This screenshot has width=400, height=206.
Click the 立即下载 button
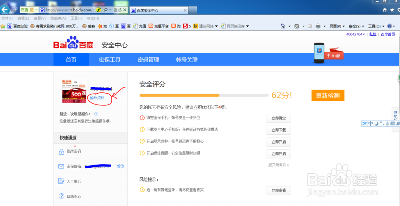click(x=278, y=130)
